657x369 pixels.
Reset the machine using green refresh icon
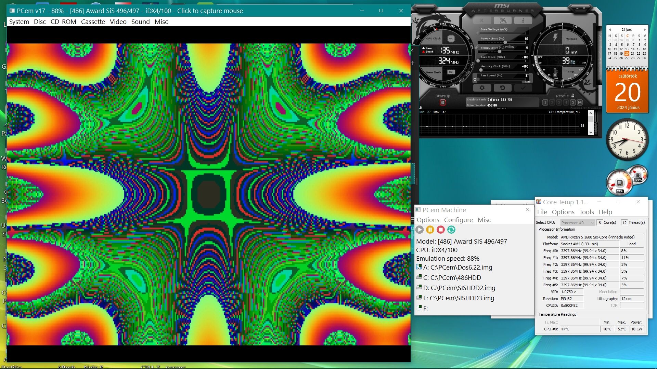tap(451, 230)
